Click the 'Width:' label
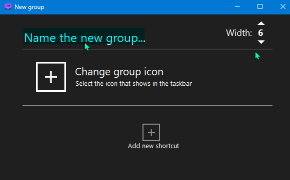Viewport: 290px width, 180px height. click(x=239, y=33)
